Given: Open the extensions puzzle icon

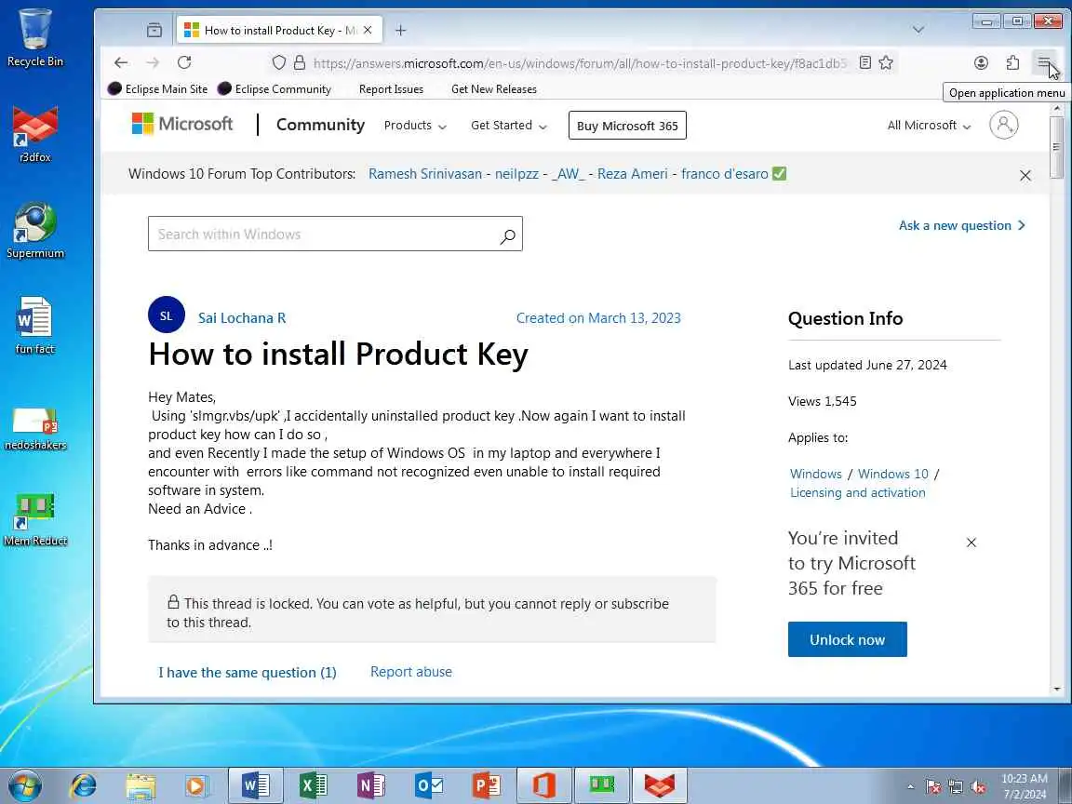Looking at the screenshot, I should (x=1012, y=63).
